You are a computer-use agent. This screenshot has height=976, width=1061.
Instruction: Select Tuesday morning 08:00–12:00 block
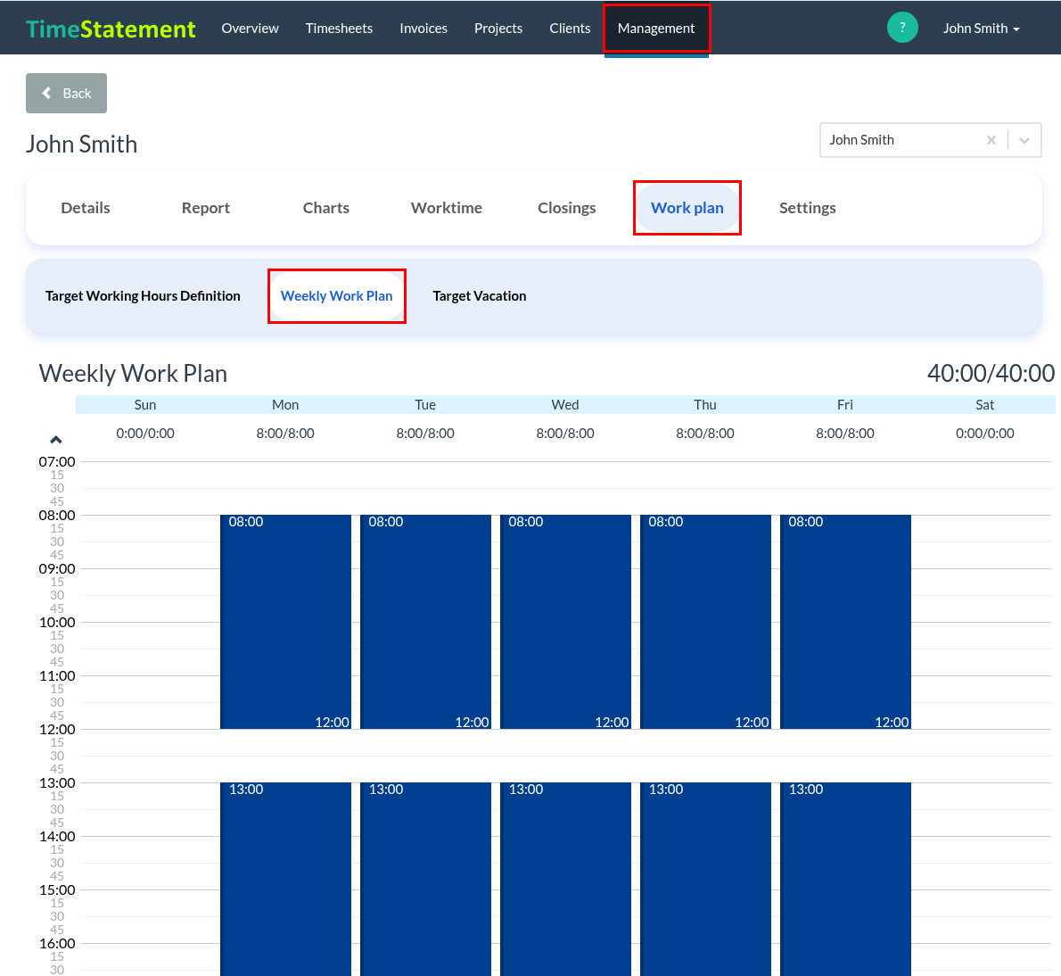[425, 622]
